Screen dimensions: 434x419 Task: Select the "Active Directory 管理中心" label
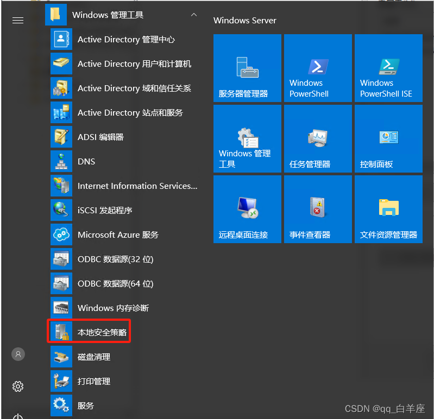coord(126,40)
